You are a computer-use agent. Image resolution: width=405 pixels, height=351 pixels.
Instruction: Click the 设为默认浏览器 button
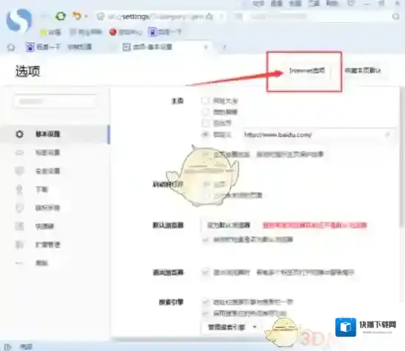[x=229, y=225]
